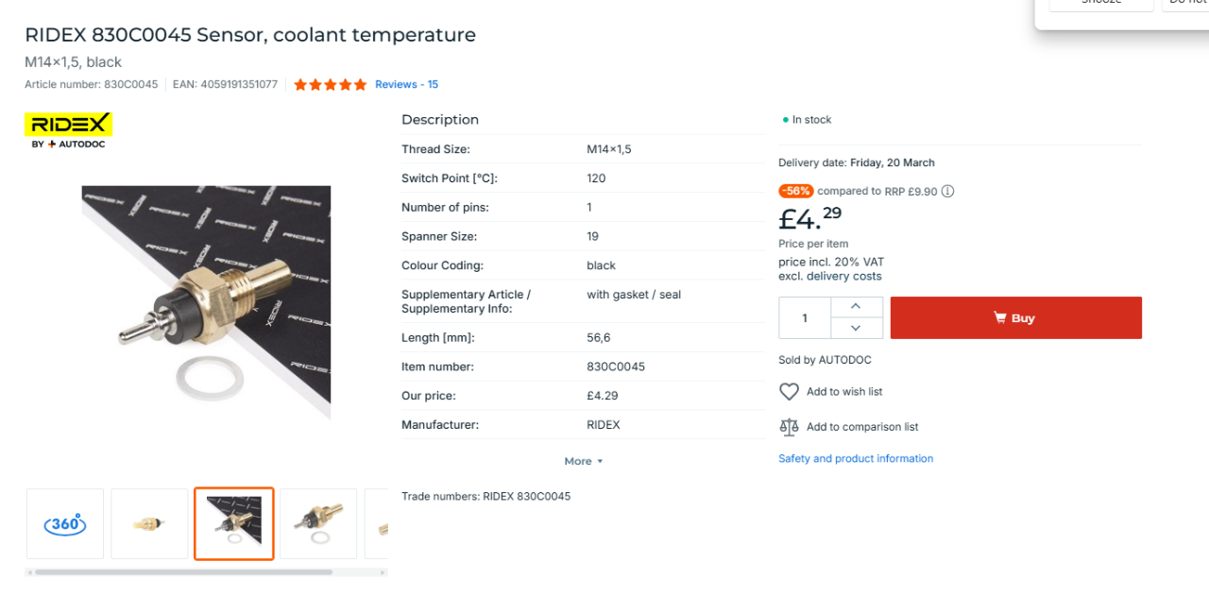Image resolution: width=1209 pixels, height=596 pixels.
Task: Click the scales comparison list icon
Action: (x=789, y=427)
